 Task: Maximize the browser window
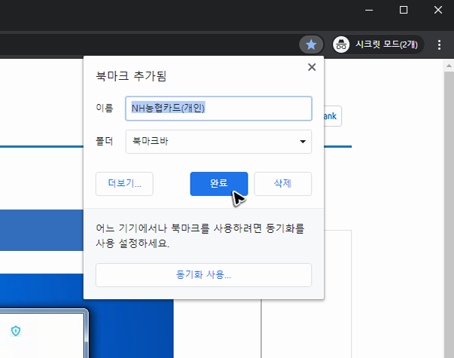tap(404, 10)
